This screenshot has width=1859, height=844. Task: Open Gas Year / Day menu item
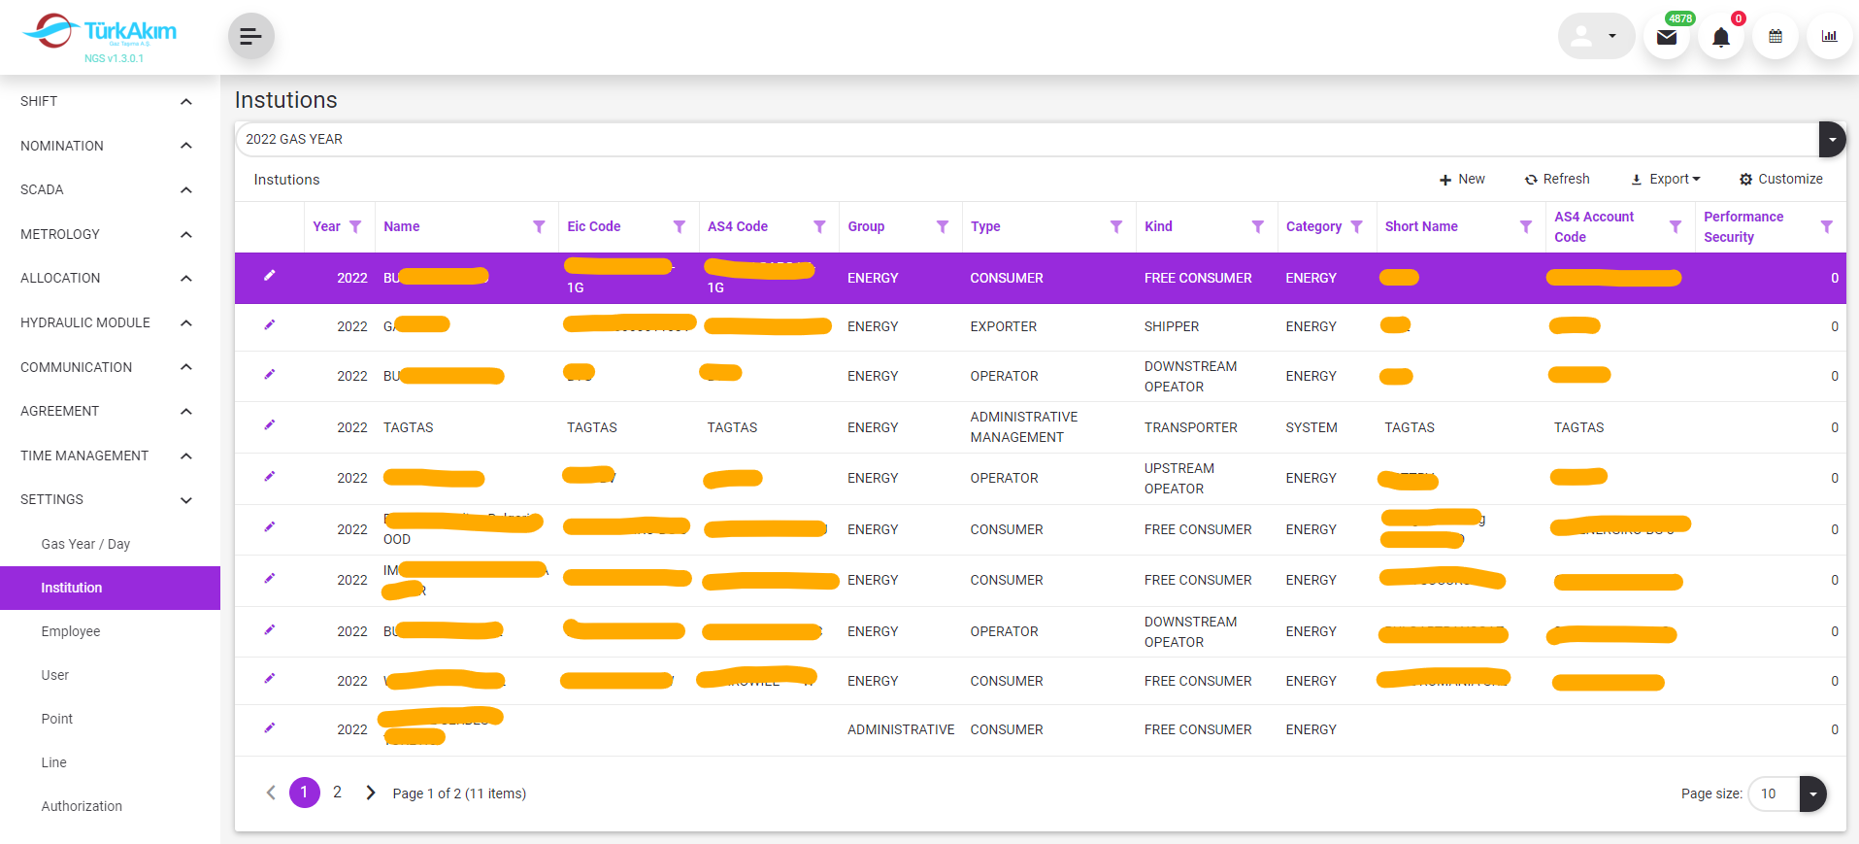(85, 544)
